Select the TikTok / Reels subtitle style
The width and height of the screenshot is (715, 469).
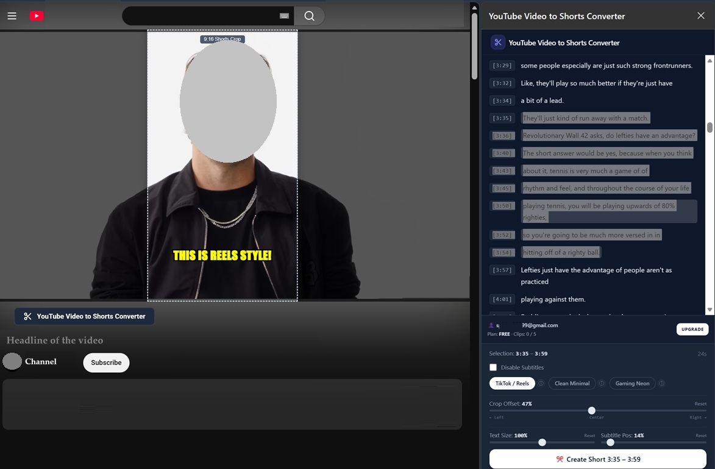pos(512,383)
